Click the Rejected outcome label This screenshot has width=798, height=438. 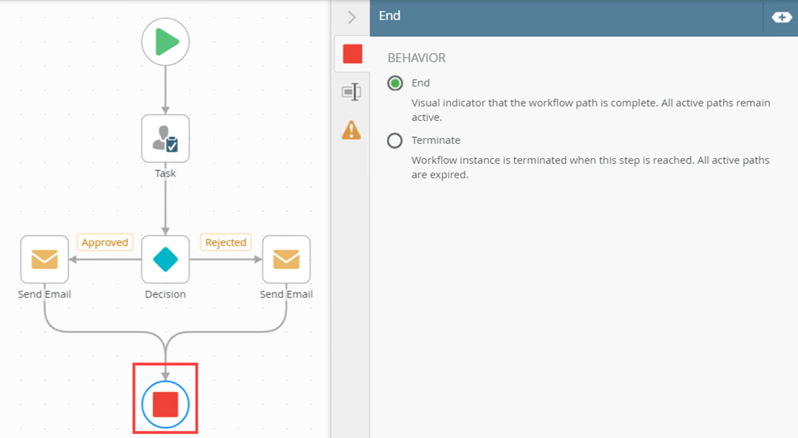[x=225, y=242]
